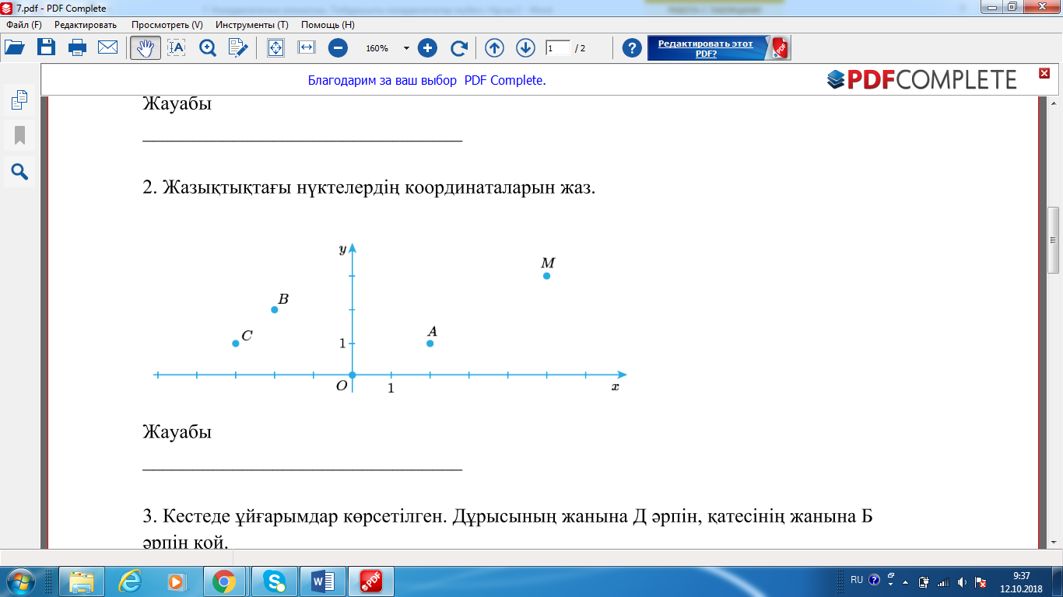Click point B on the coordinate graph

(275, 309)
